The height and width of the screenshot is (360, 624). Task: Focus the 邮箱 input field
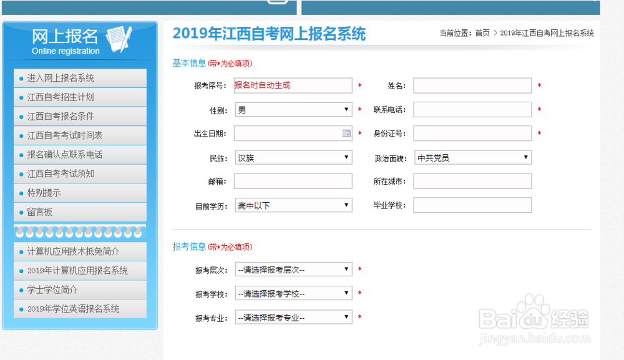(x=293, y=181)
